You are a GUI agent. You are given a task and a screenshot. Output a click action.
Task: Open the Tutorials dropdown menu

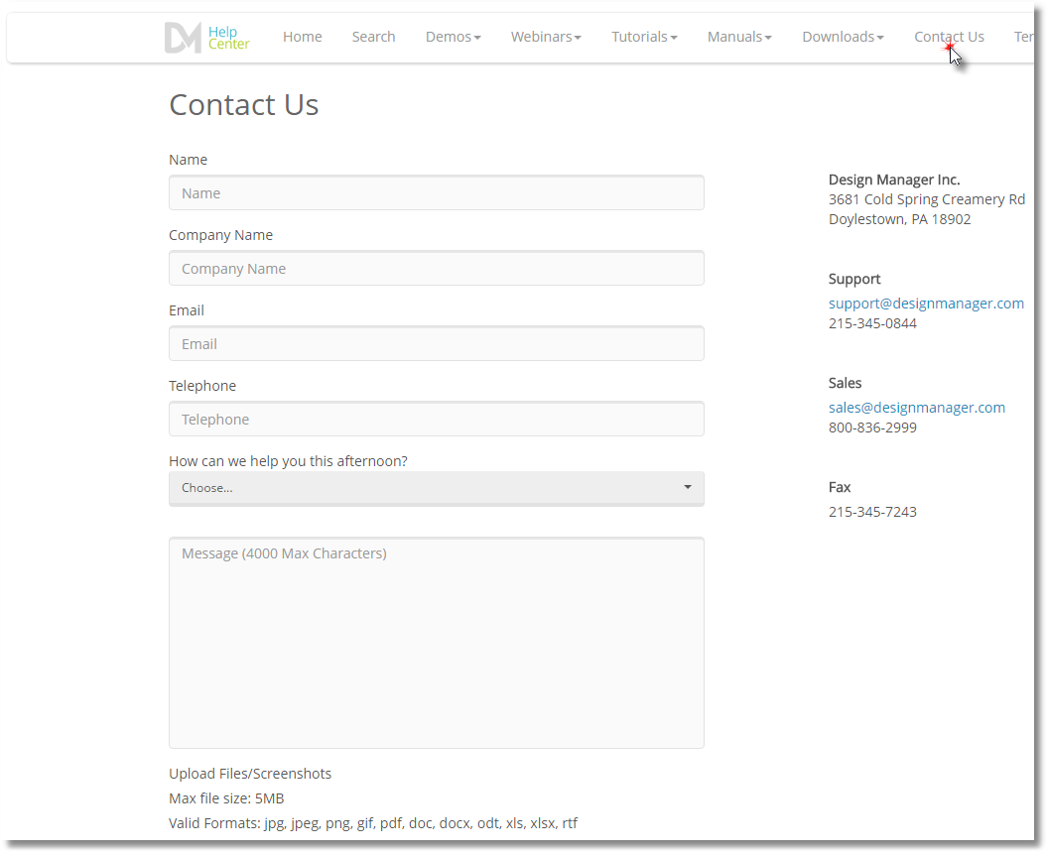(644, 37)
